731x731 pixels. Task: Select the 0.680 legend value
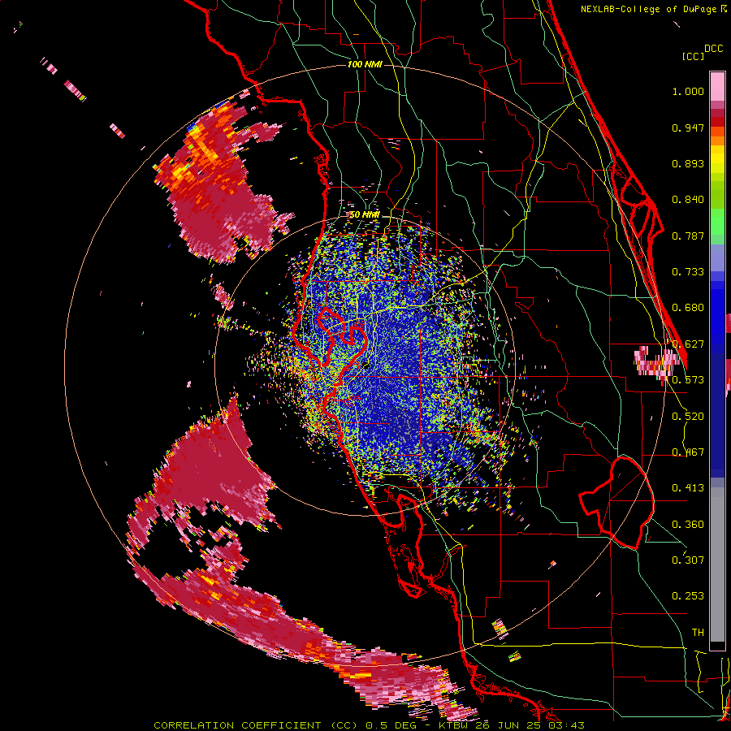(688, 308)
